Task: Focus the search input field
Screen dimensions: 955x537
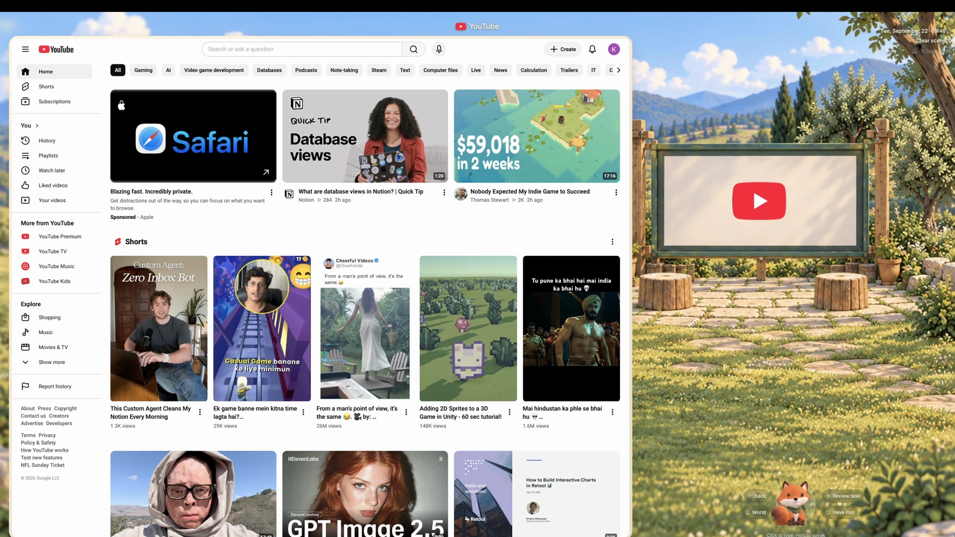Action: coord(302,50)
